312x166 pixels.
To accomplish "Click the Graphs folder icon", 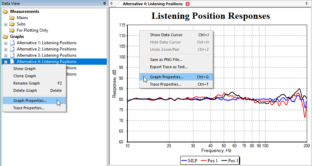I will (x=5, y=37).
